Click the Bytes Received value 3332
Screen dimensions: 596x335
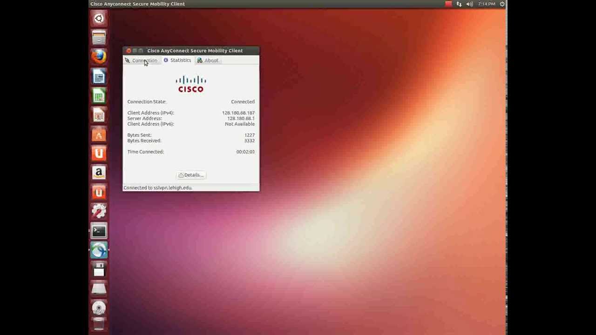click(250, 141)
